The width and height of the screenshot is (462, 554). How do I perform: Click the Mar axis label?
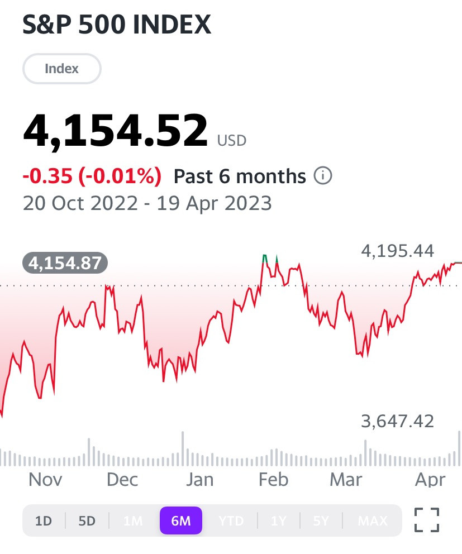click(346, 480)
